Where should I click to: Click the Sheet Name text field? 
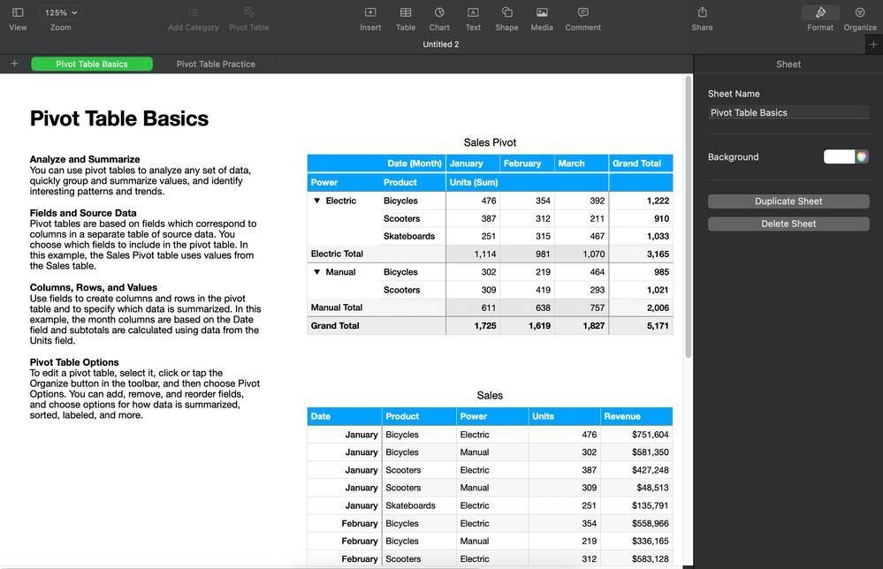788,113
